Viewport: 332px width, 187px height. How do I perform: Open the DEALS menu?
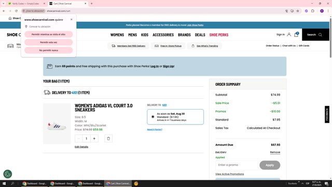200,35
